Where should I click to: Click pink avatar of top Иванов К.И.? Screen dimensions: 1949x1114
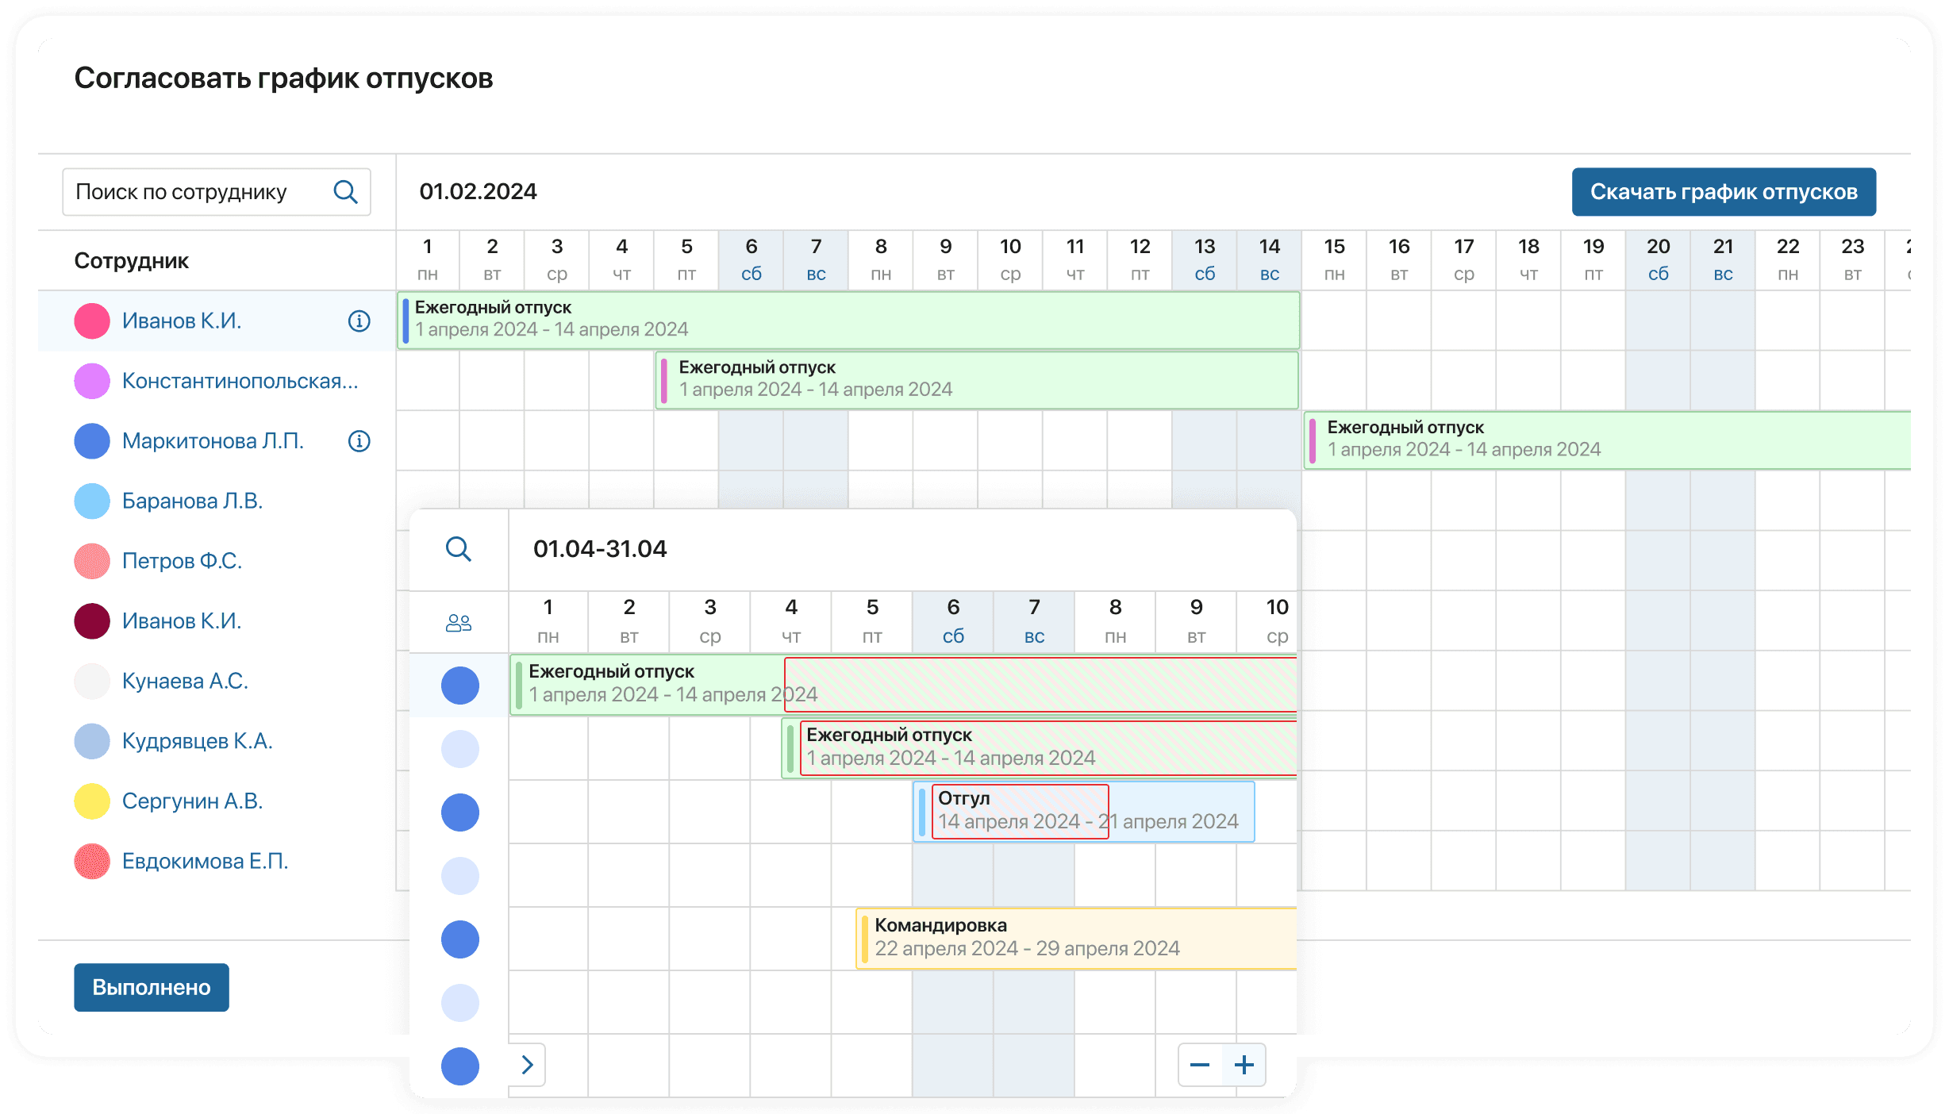[92, 321]
